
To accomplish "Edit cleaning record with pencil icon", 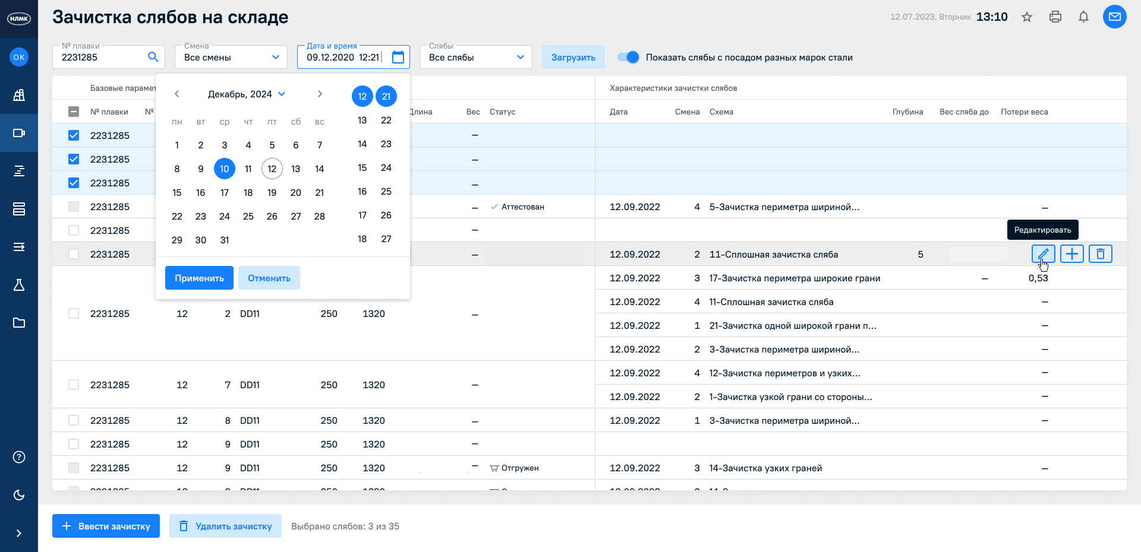I will (1044, 254).
